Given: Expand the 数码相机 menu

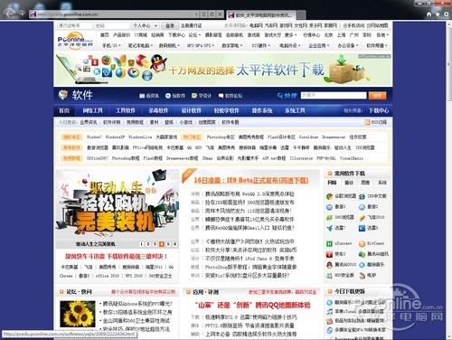Looking at the screenshot, I should click(x=169, y=45).
